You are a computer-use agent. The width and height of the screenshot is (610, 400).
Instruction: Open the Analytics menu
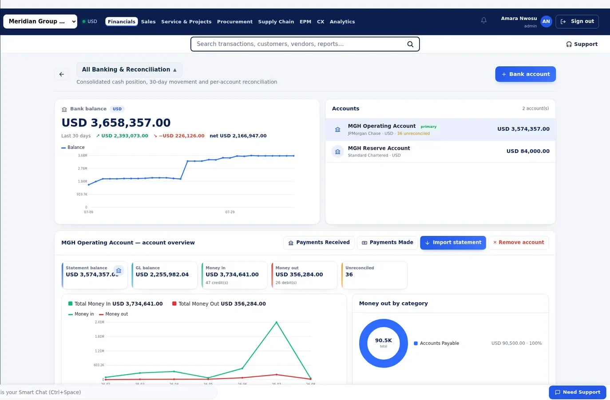342,21
